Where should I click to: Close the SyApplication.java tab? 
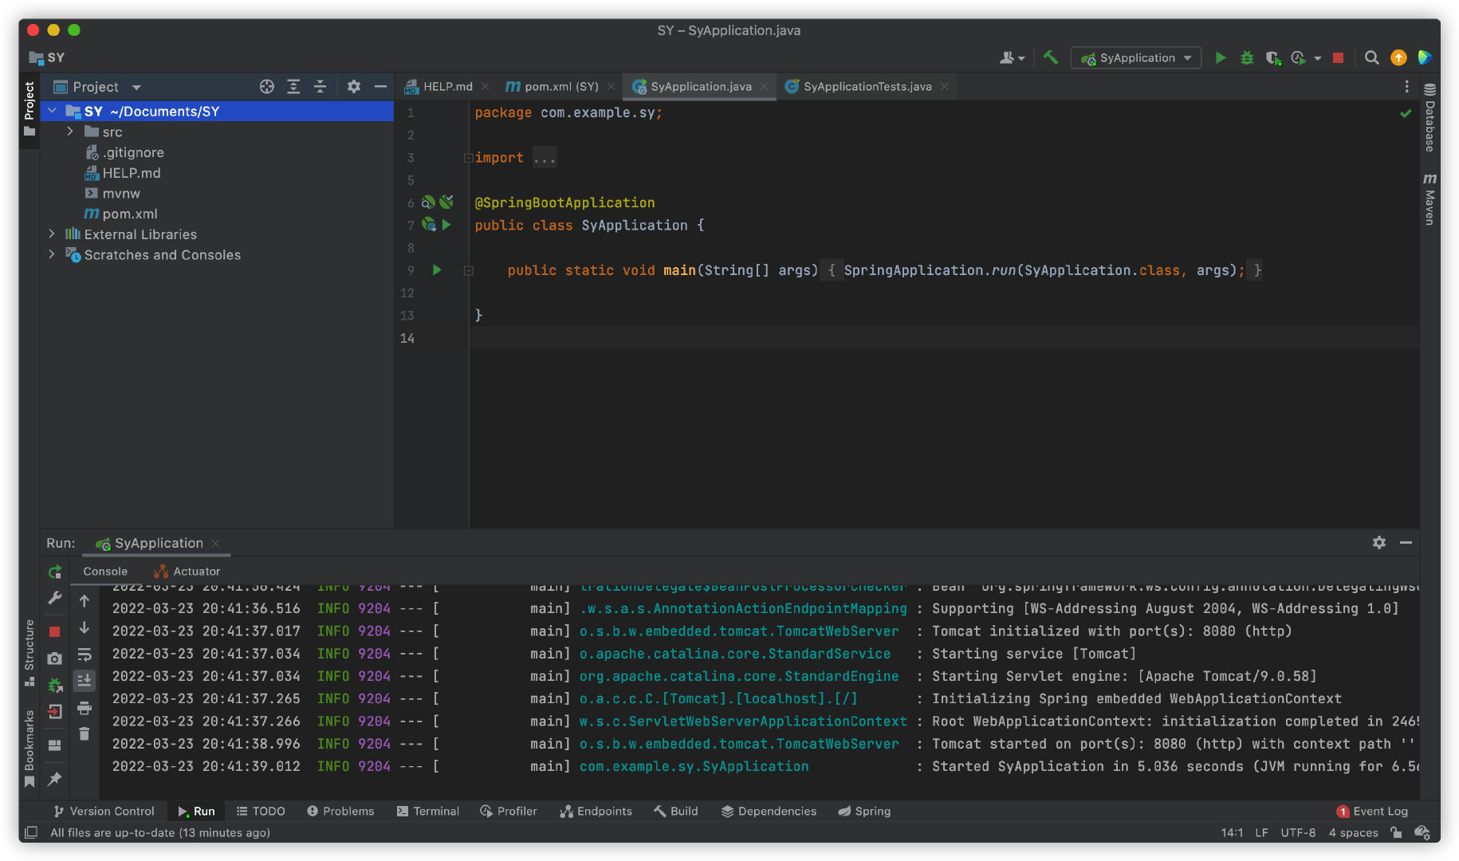[x=764, y=86]
